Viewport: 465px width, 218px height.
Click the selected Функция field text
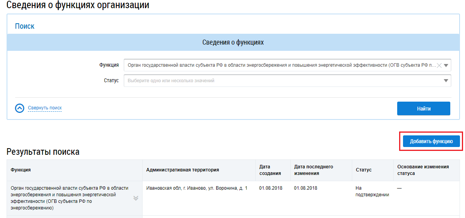pyautogui.click(x=279, y=66)
